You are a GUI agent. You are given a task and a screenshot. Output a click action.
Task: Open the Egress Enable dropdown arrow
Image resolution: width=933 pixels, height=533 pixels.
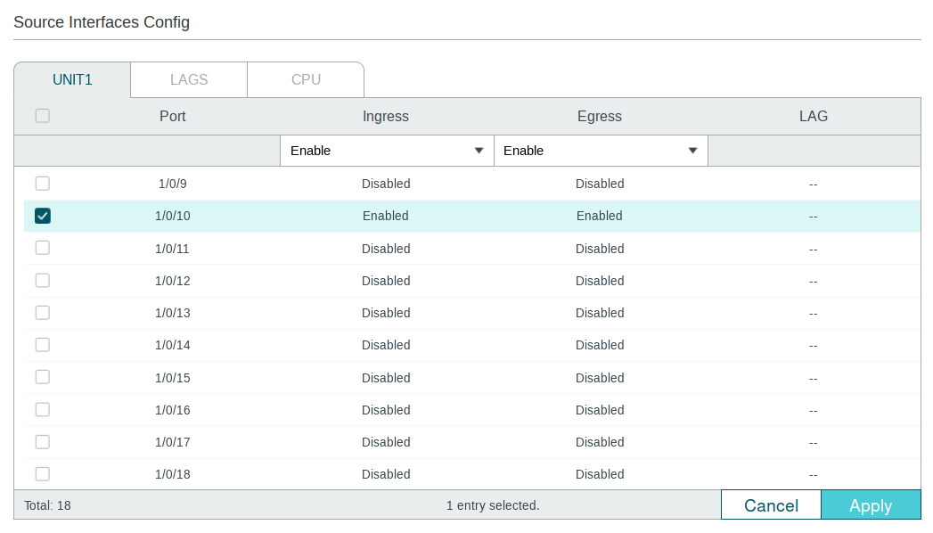692,151
